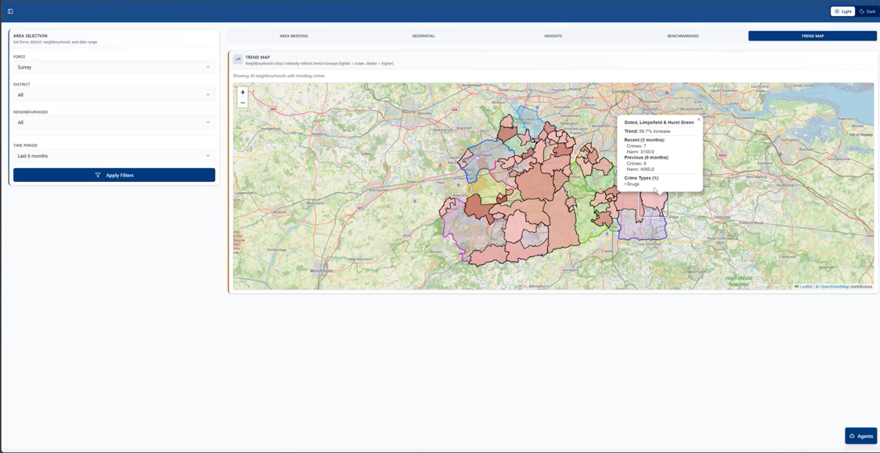
Task: Close the Oxted neighbourhood popup
Action: [698, 119]
